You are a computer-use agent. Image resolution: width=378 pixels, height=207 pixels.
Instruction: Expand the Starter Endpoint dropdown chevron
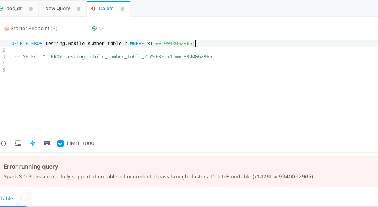pyautogui.click(x=101, y=29)
